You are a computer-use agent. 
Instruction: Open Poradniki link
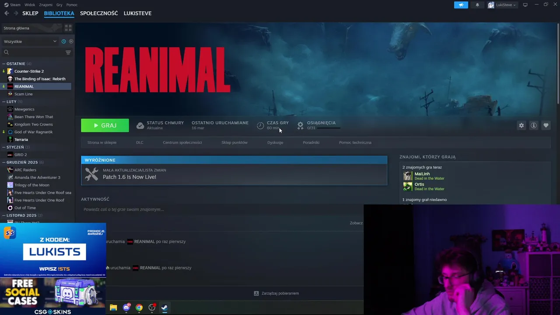[311, 142]
